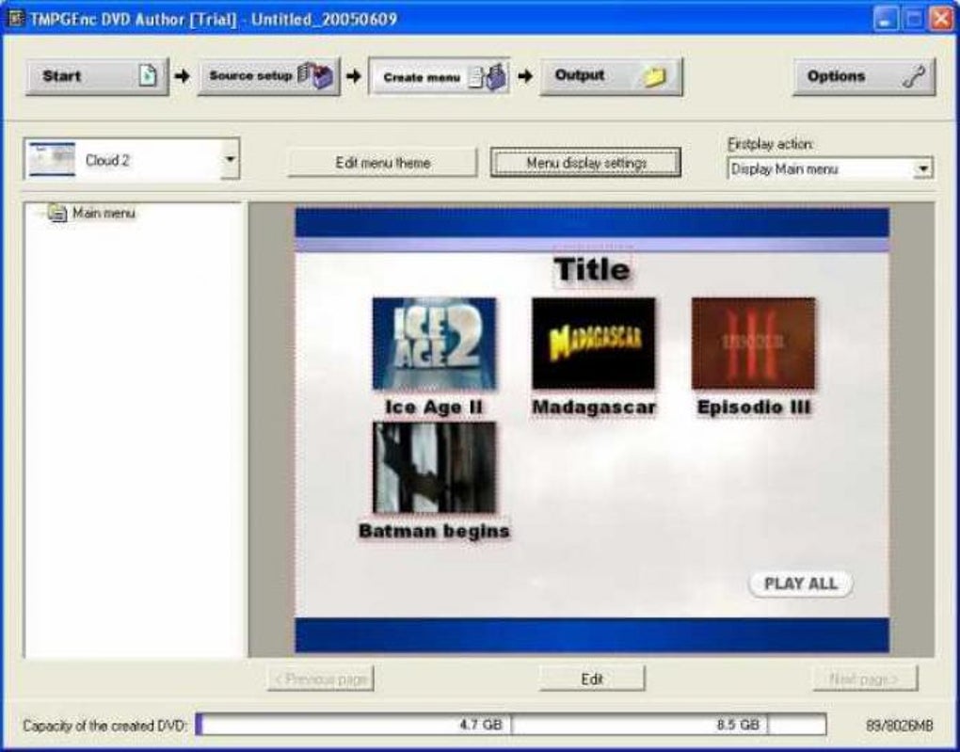The height and width of the screenshot is (752, 960).
Task: Select the Title text on menu preview
Action: [x=592, y=269]
